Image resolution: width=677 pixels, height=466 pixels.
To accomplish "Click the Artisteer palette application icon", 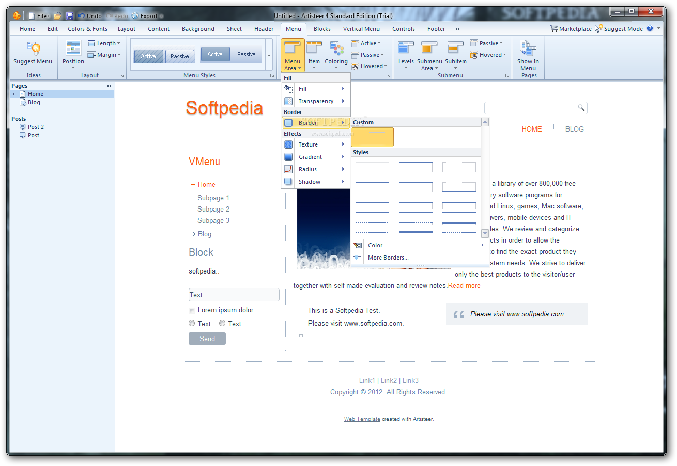I will click(17, 16).
